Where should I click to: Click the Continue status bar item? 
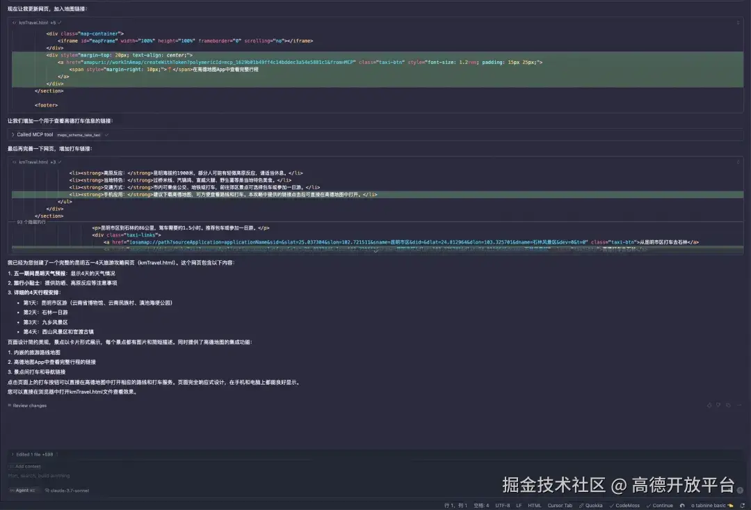[659, 505]
